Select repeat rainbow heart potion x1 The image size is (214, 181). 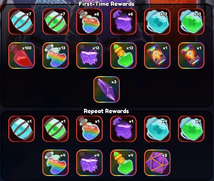pos(89,129)
